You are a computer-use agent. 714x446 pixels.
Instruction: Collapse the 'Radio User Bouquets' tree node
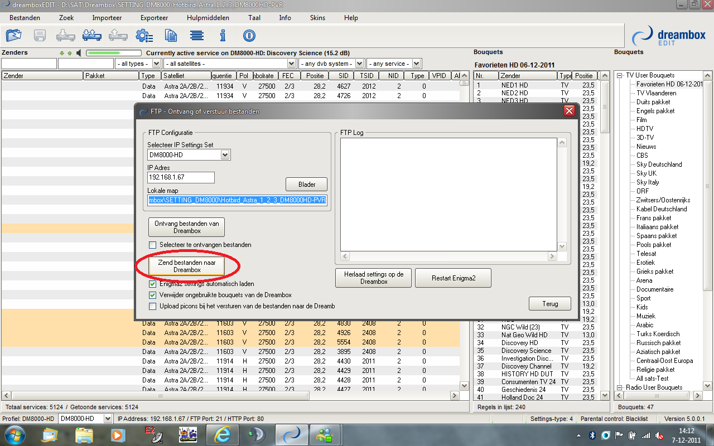pos(620,387)
